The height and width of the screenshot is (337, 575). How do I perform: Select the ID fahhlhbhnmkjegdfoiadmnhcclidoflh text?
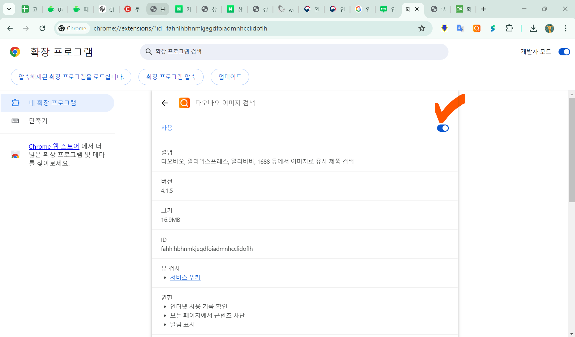pyautogui.click(x=207, y=249)
